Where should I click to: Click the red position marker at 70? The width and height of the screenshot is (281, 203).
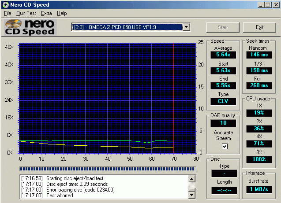click(173, 98)
